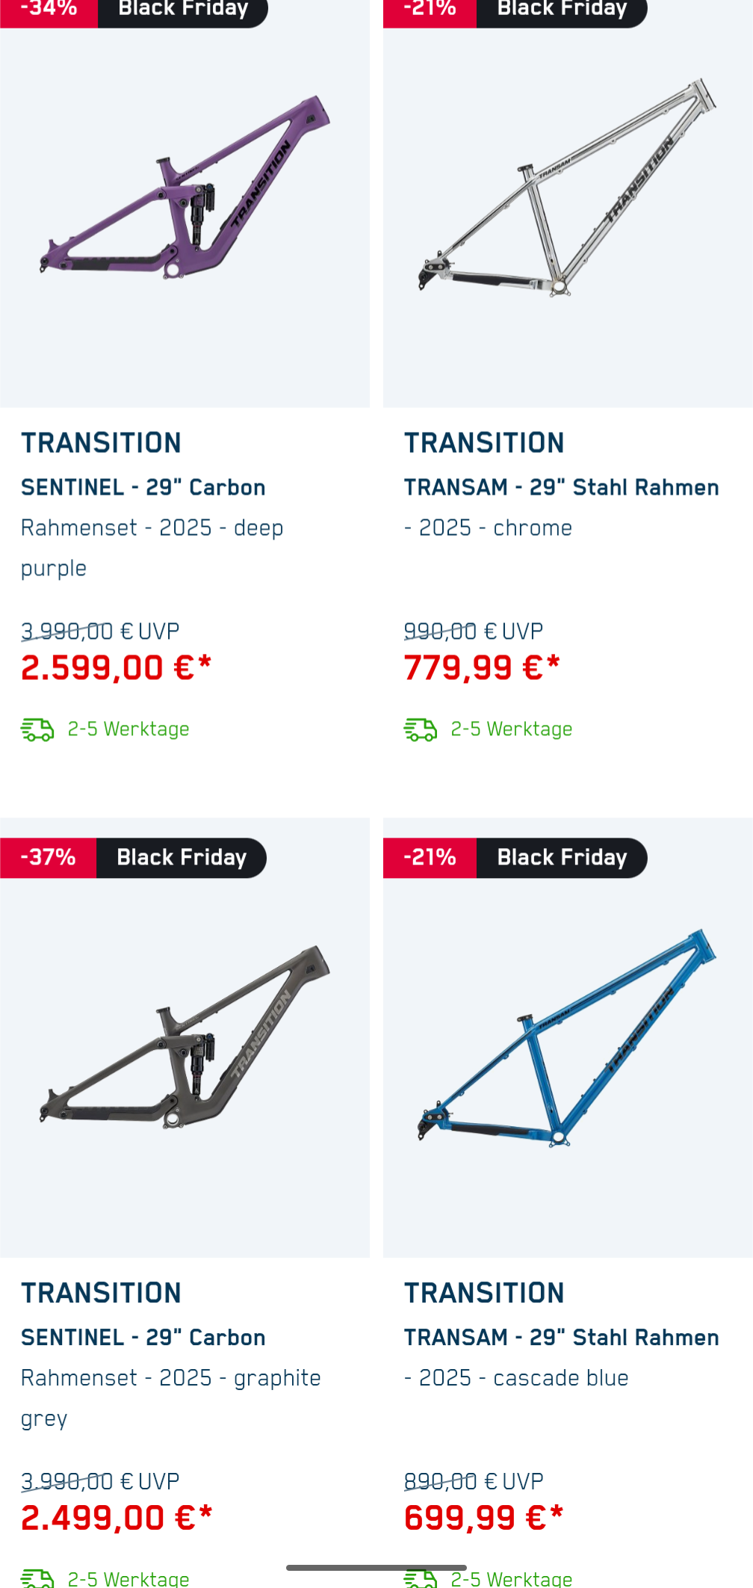This screenshot has width=753, height=1588.
Task: Click delivery truck icon under Sentinel graphite grey
Action: (37, 1578)
